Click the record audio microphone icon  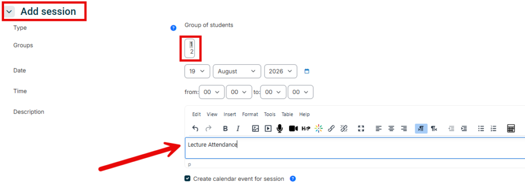click(279, 129)
